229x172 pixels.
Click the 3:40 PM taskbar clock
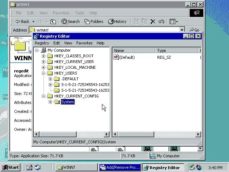point(215,168)
